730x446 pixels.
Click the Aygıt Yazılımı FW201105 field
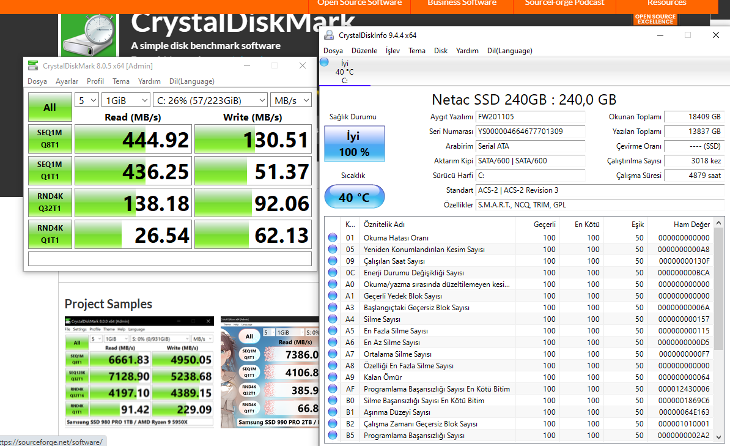(531, 117)
